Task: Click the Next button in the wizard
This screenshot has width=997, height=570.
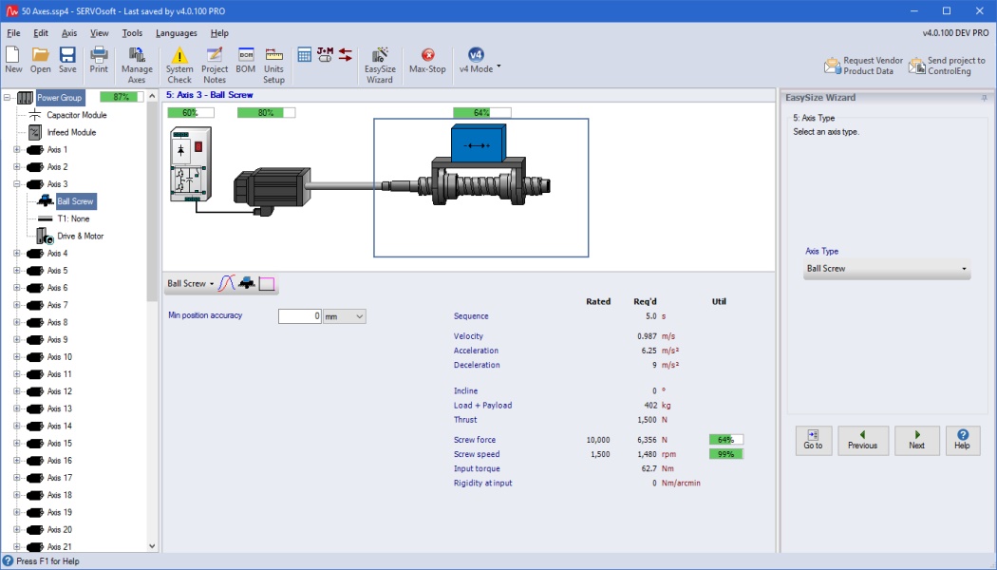Action: (916, 440)
